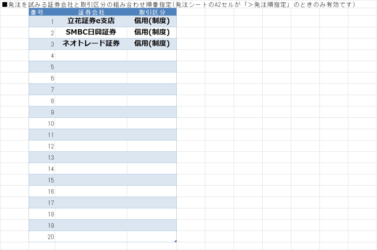The width and height of the screenshot is (377, 250).
Task: Click the number 8 cell
Action: 42,100
